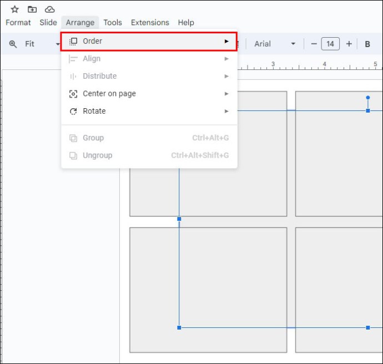Open the Arial font dropdown
This screenshot has width=383, height=364.
tap(275, 44)
